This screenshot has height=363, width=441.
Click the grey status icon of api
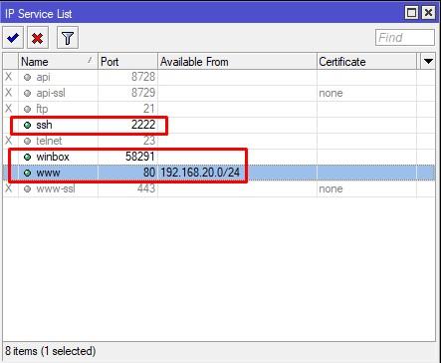coord(27,78)
